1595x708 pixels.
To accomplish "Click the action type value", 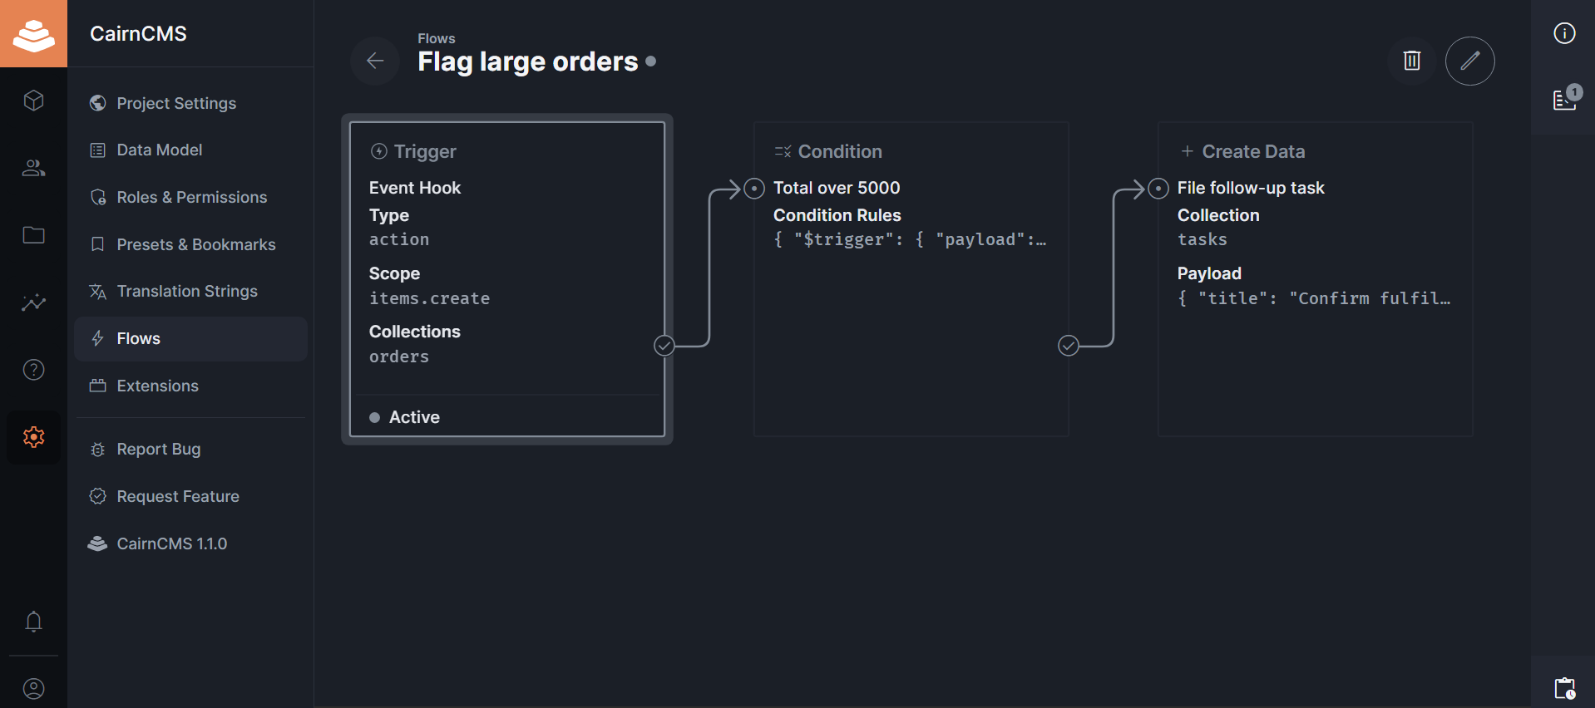I will [399, 239].
